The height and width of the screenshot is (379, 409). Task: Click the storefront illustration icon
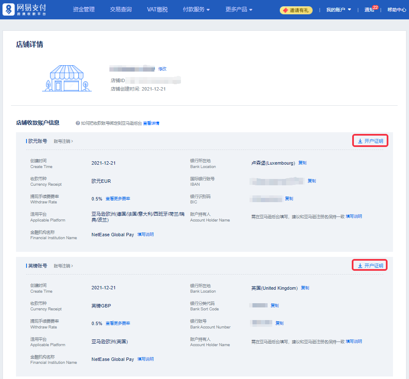pyautogui.click(x=67, y=78)
